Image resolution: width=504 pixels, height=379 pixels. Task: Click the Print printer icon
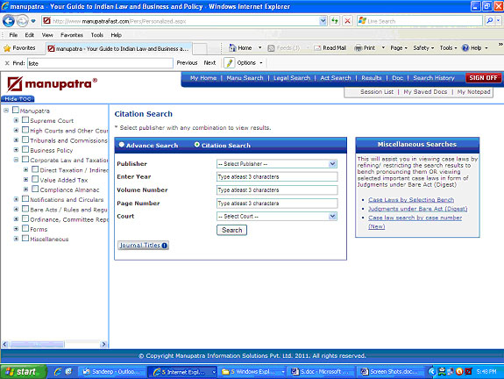pyautogui.click(x=358, y=48)
